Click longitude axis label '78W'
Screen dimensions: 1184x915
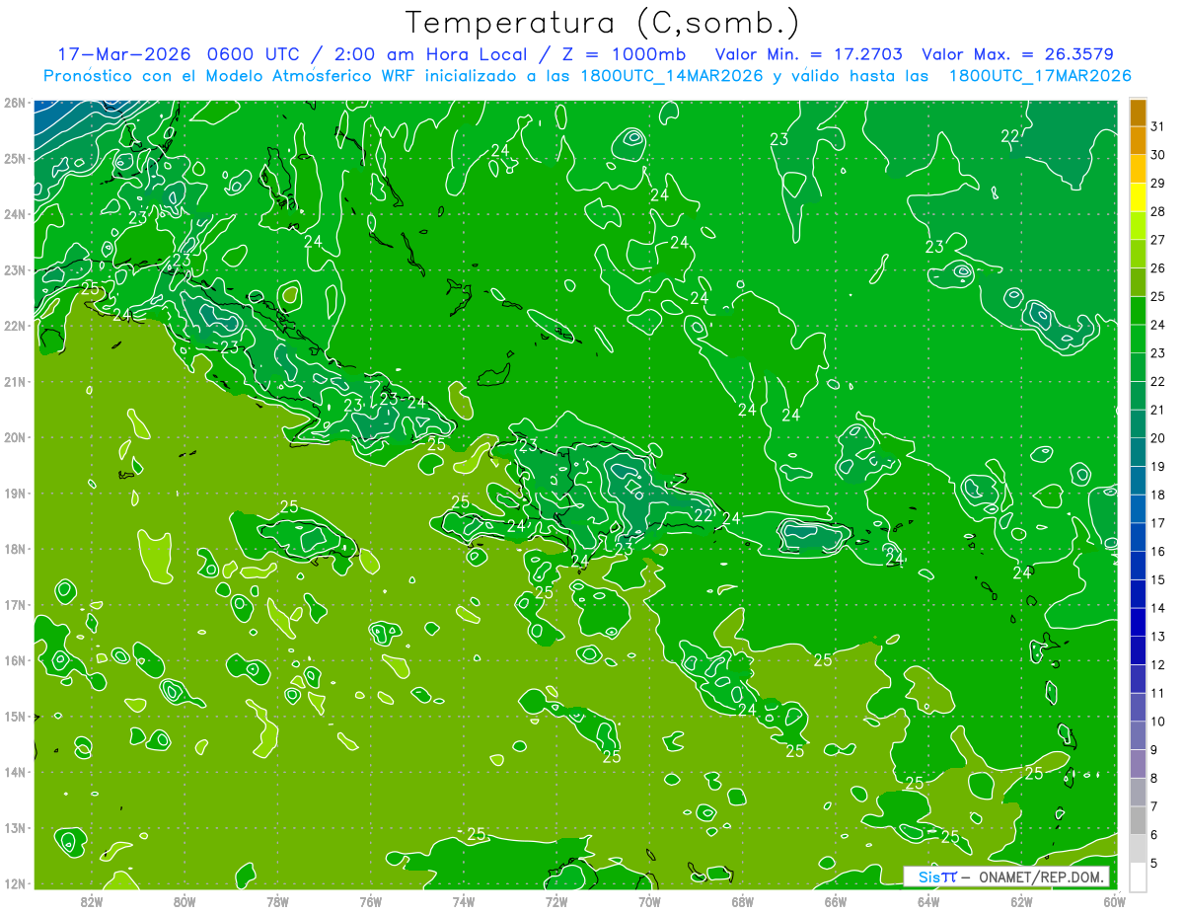pos(277,901)
